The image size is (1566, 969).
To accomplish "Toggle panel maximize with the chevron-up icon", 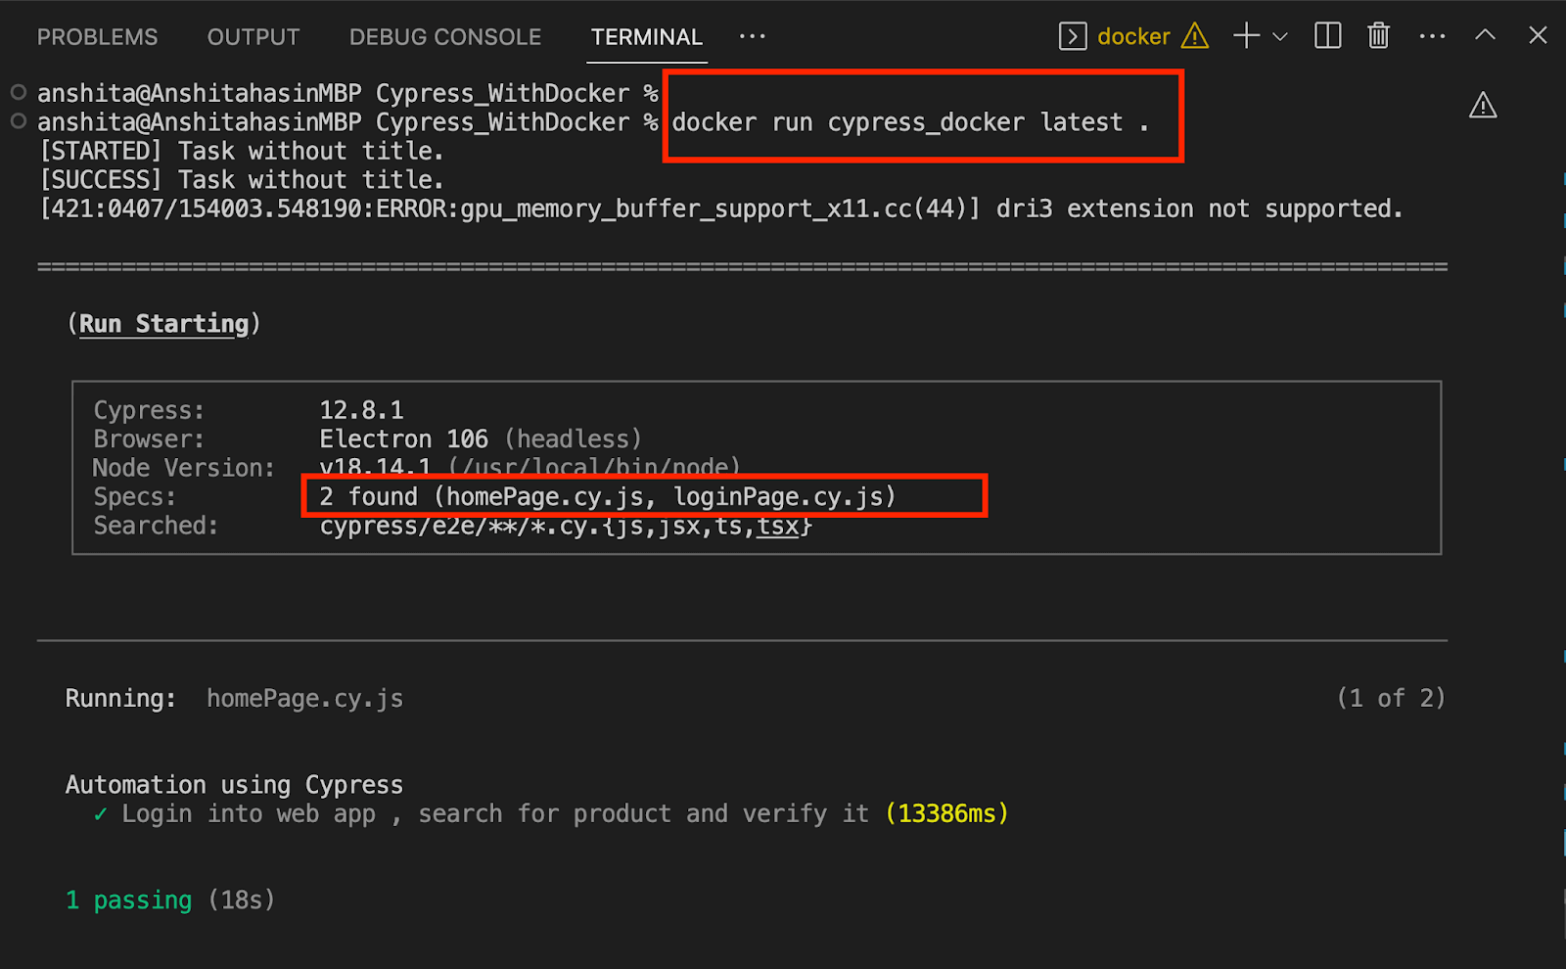I will (x=1485, y=35).
